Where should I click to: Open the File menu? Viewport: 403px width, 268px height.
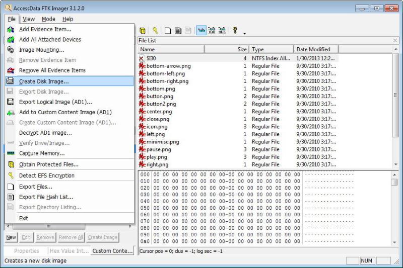coord(12,19)
